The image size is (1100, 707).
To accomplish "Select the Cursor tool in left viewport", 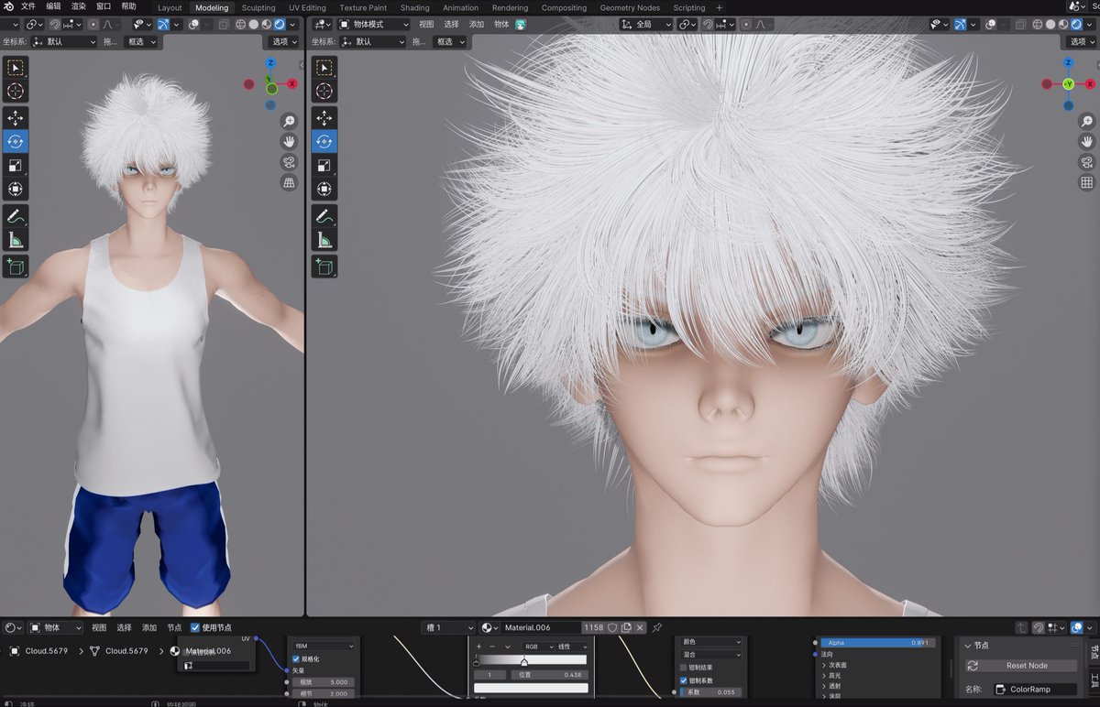I will 16,92.
